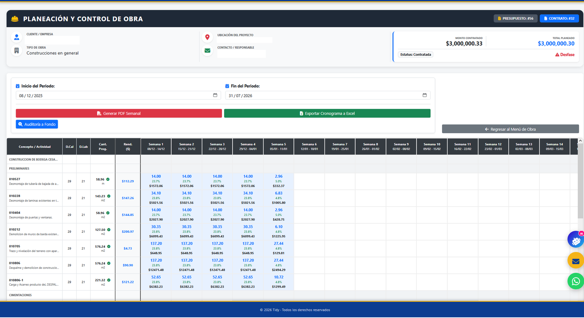Click the yellow hard hat logo icon

click(x=15, y=19)
